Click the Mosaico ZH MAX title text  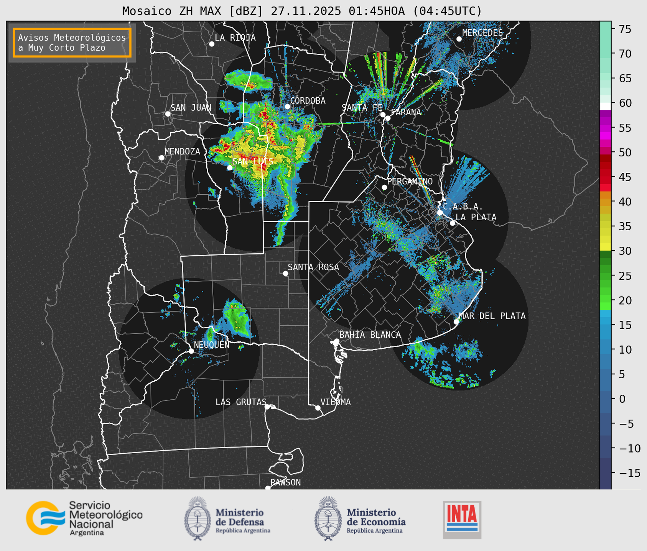[x=301, y=11]
